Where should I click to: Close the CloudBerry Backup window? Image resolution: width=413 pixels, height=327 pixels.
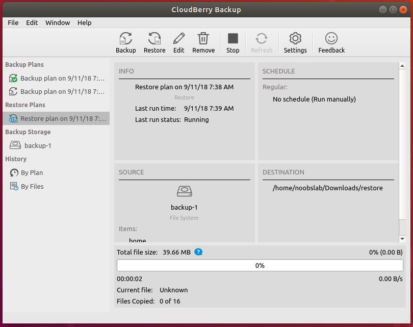click(403, 10)
